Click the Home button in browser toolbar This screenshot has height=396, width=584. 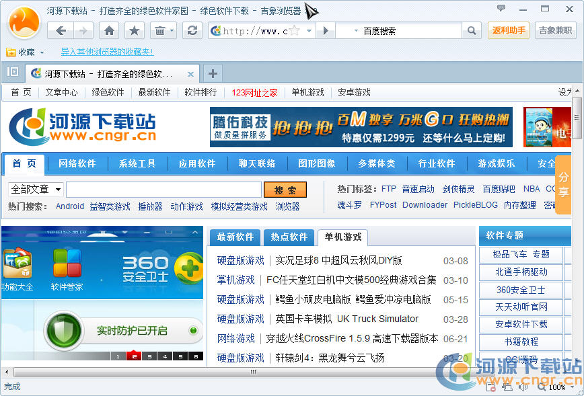pyautogui.click(x=110, y=30)
